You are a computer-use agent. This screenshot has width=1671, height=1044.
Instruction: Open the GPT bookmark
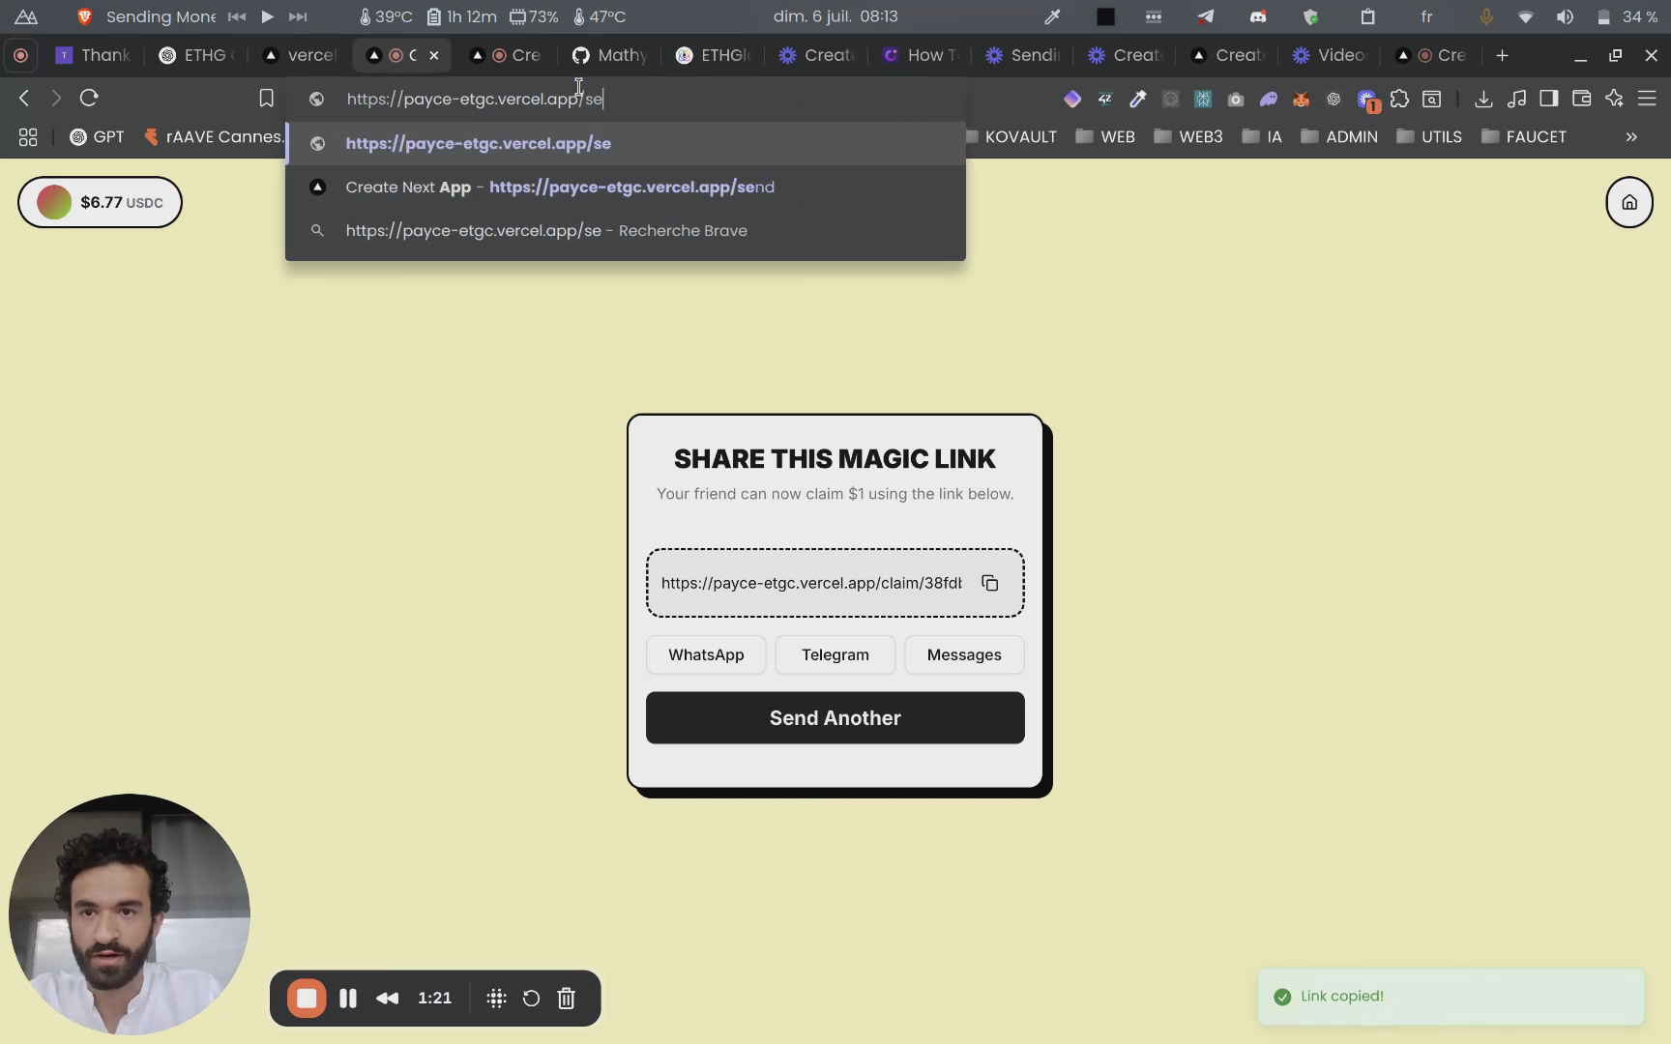click(x=97, y=137)
